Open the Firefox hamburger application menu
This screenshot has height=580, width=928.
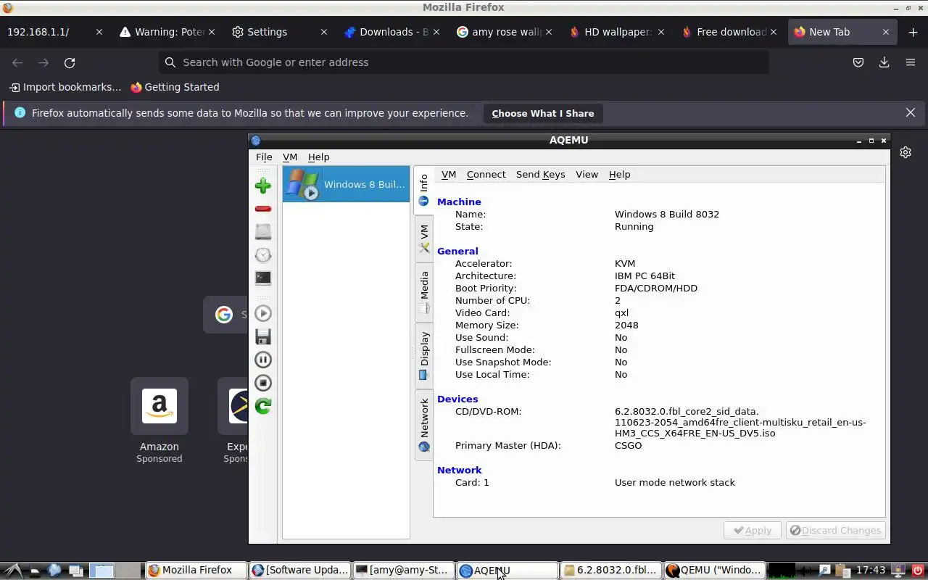coord(911,62)
